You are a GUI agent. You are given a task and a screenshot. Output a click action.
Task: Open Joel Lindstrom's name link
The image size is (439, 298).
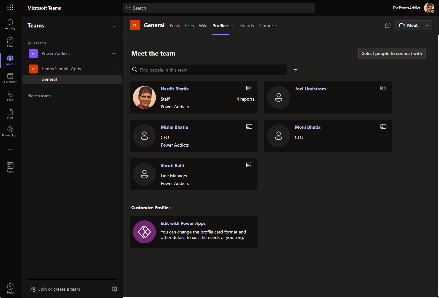click(x=310, y=89)
